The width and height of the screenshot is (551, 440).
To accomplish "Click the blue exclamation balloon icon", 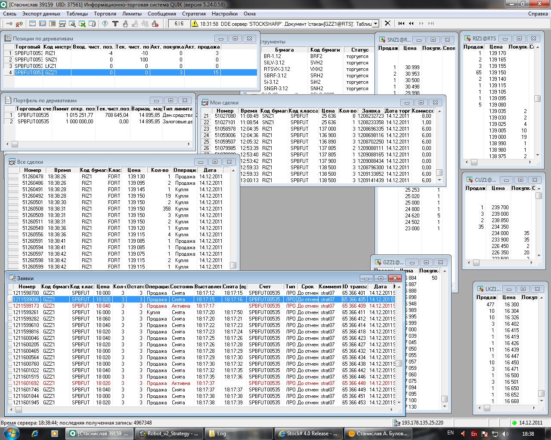I will coord(105,24).
